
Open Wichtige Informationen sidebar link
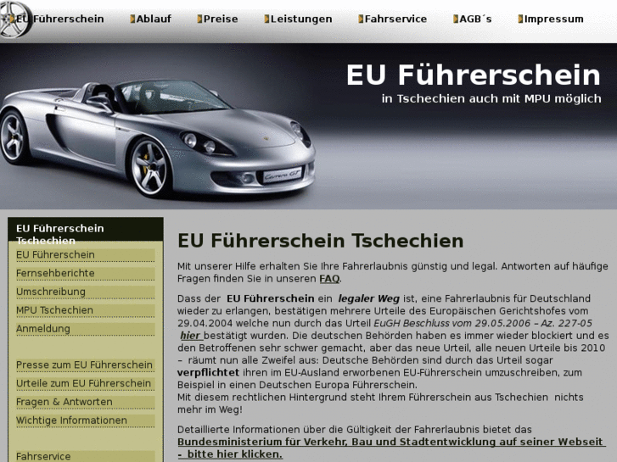86,420
